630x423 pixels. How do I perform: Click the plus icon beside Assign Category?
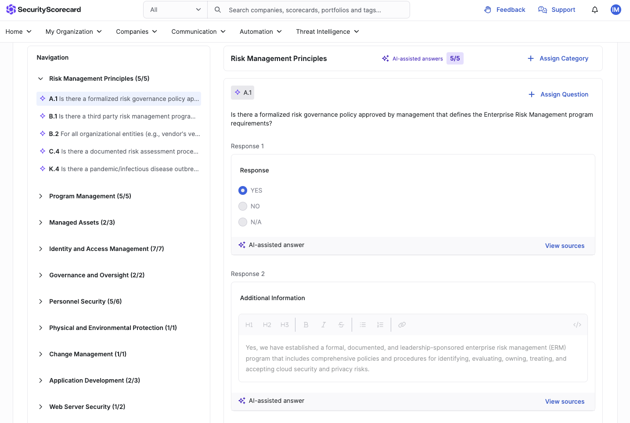pos(531,58)
